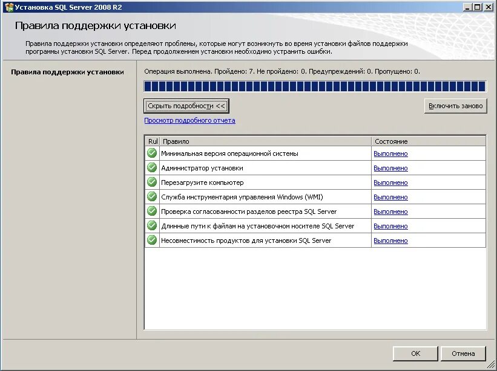Select rule text Длинные пути к файлам на установочном носителе

(257, 226)
